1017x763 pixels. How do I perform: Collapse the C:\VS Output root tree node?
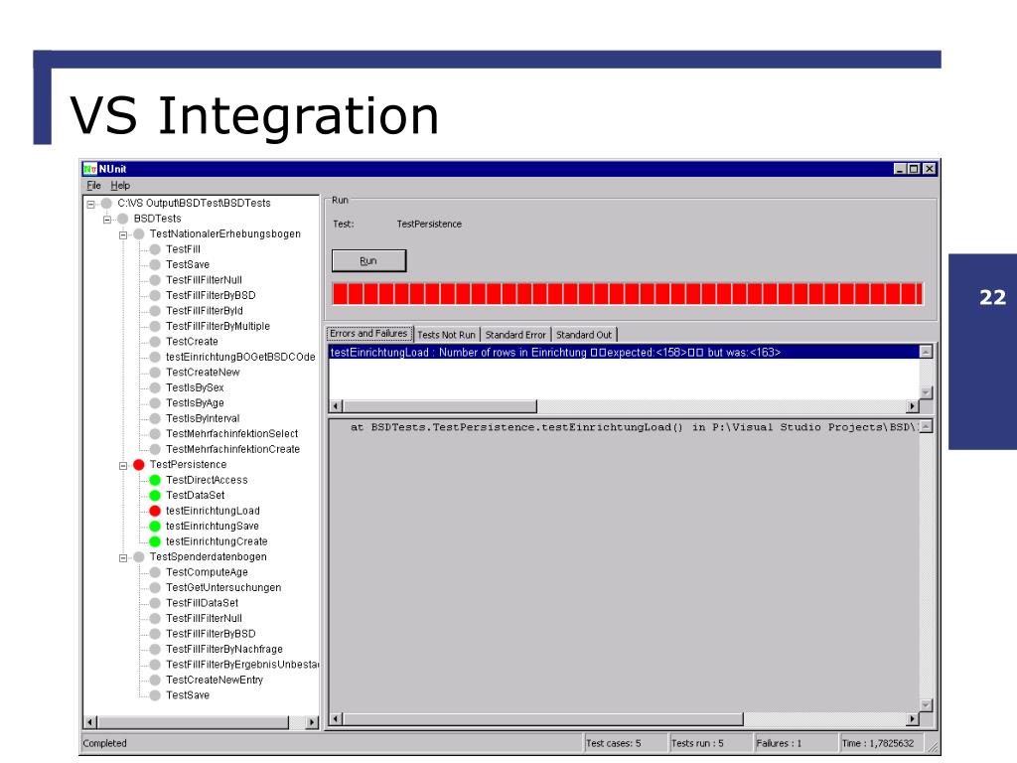(90, 204)
